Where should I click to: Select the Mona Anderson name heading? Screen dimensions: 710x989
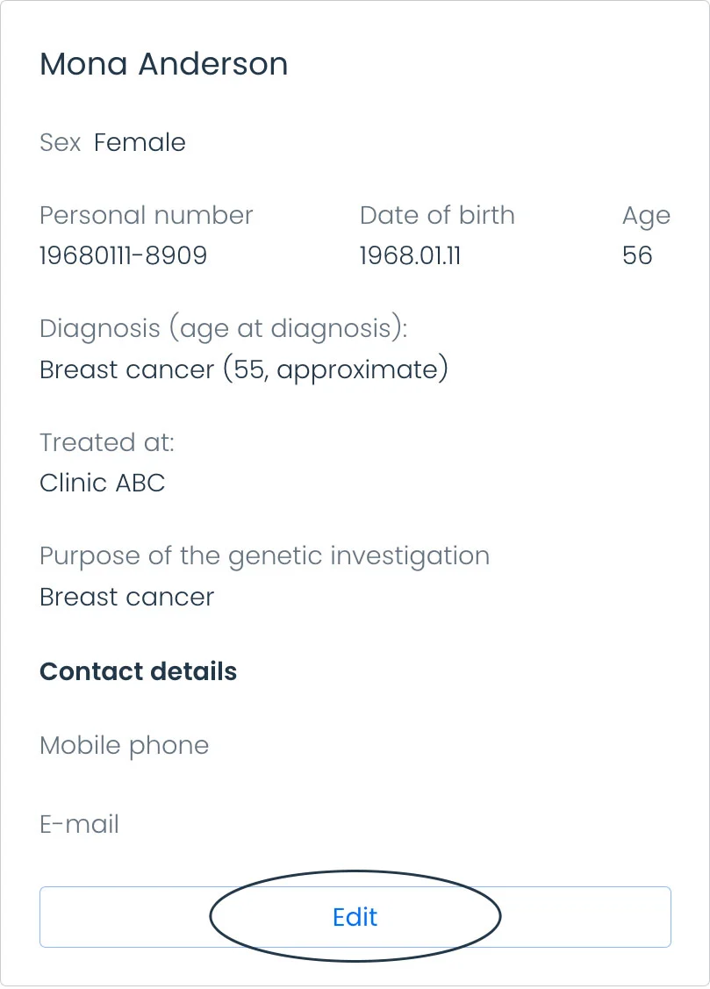click(164, 64)
